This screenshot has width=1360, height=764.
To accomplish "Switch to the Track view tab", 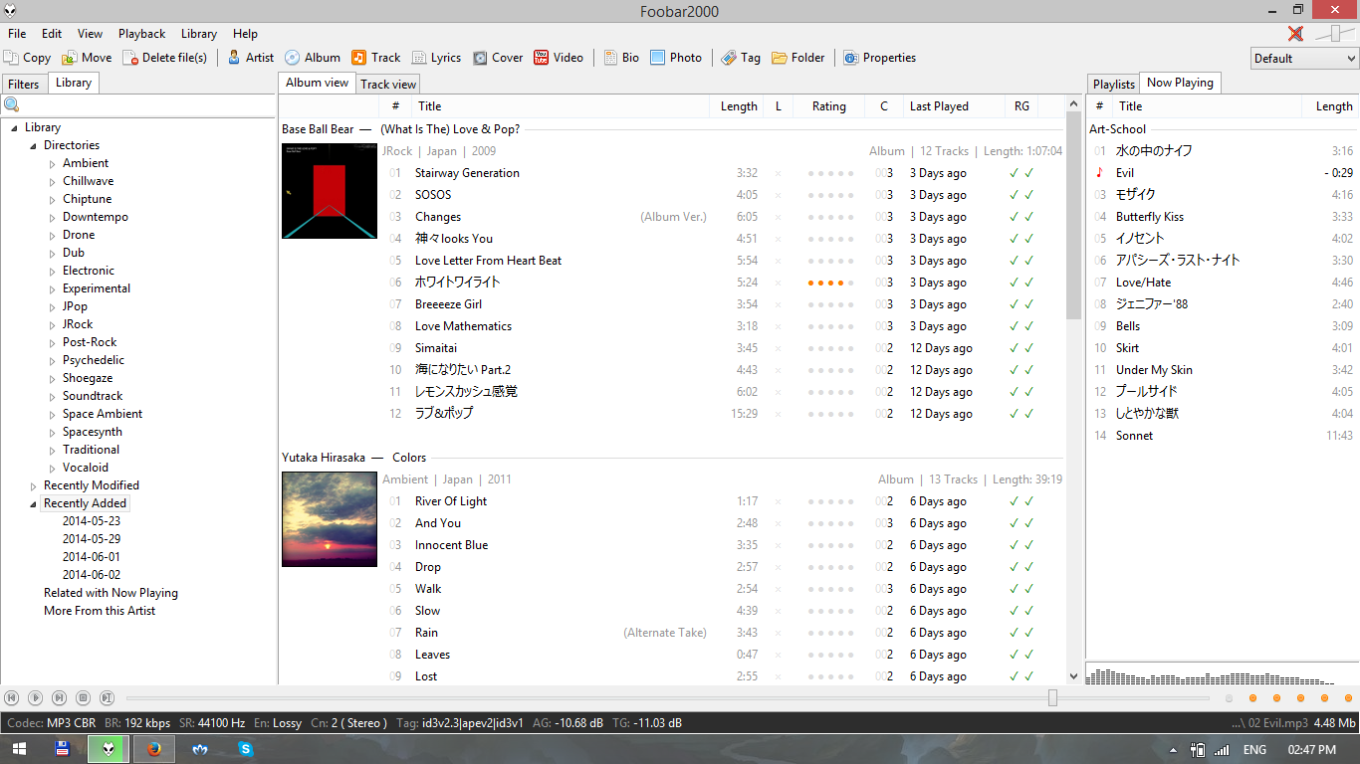I will tap(388, 84).
